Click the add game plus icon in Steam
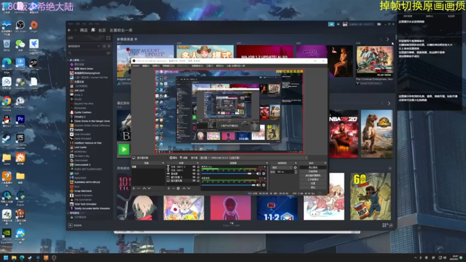Image resolution: width=466 pixels, height=262 pixels. click(70, 225)
